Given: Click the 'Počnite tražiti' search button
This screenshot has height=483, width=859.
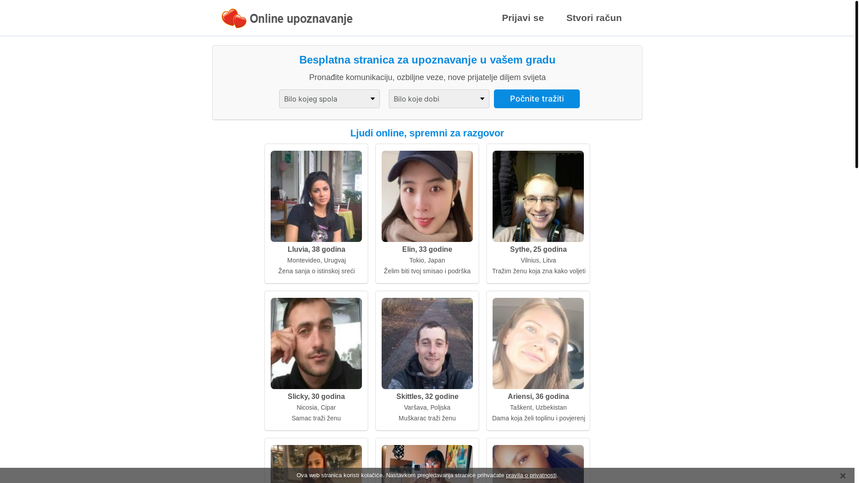Looking at the screenshot, I should [x=537, y=99].
